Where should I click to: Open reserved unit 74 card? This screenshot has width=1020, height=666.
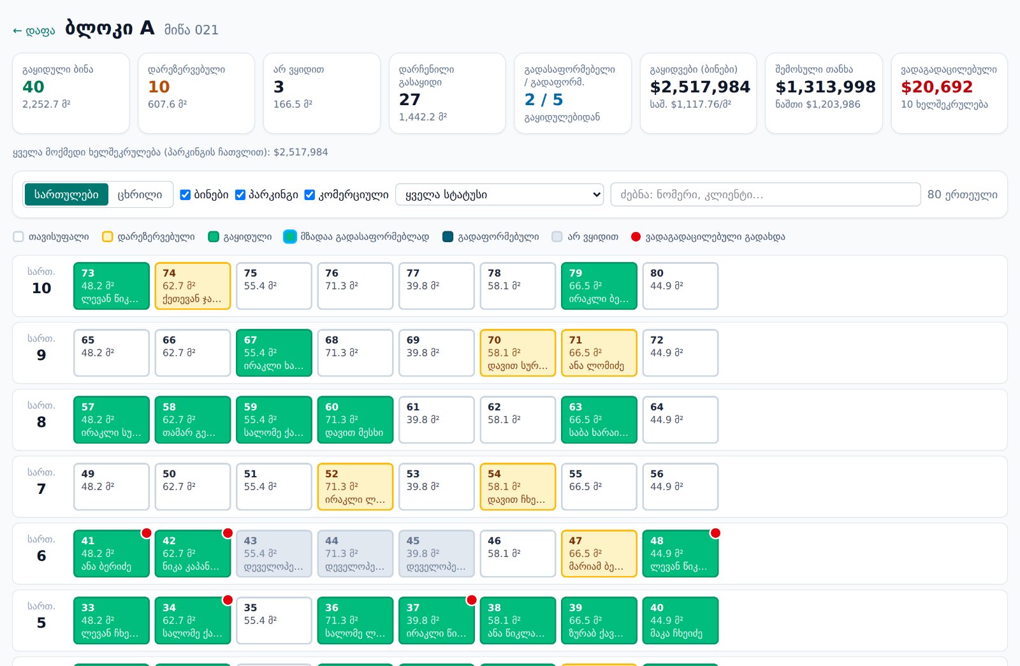193,286
